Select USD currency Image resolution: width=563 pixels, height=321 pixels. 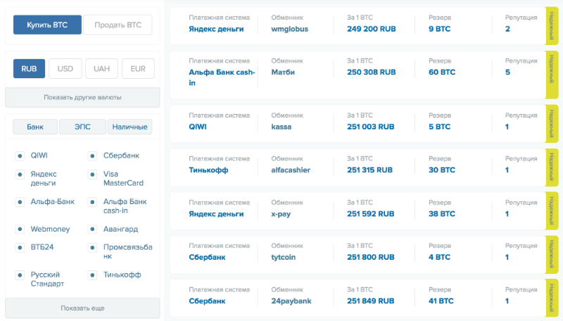click(x=65, y=69)
